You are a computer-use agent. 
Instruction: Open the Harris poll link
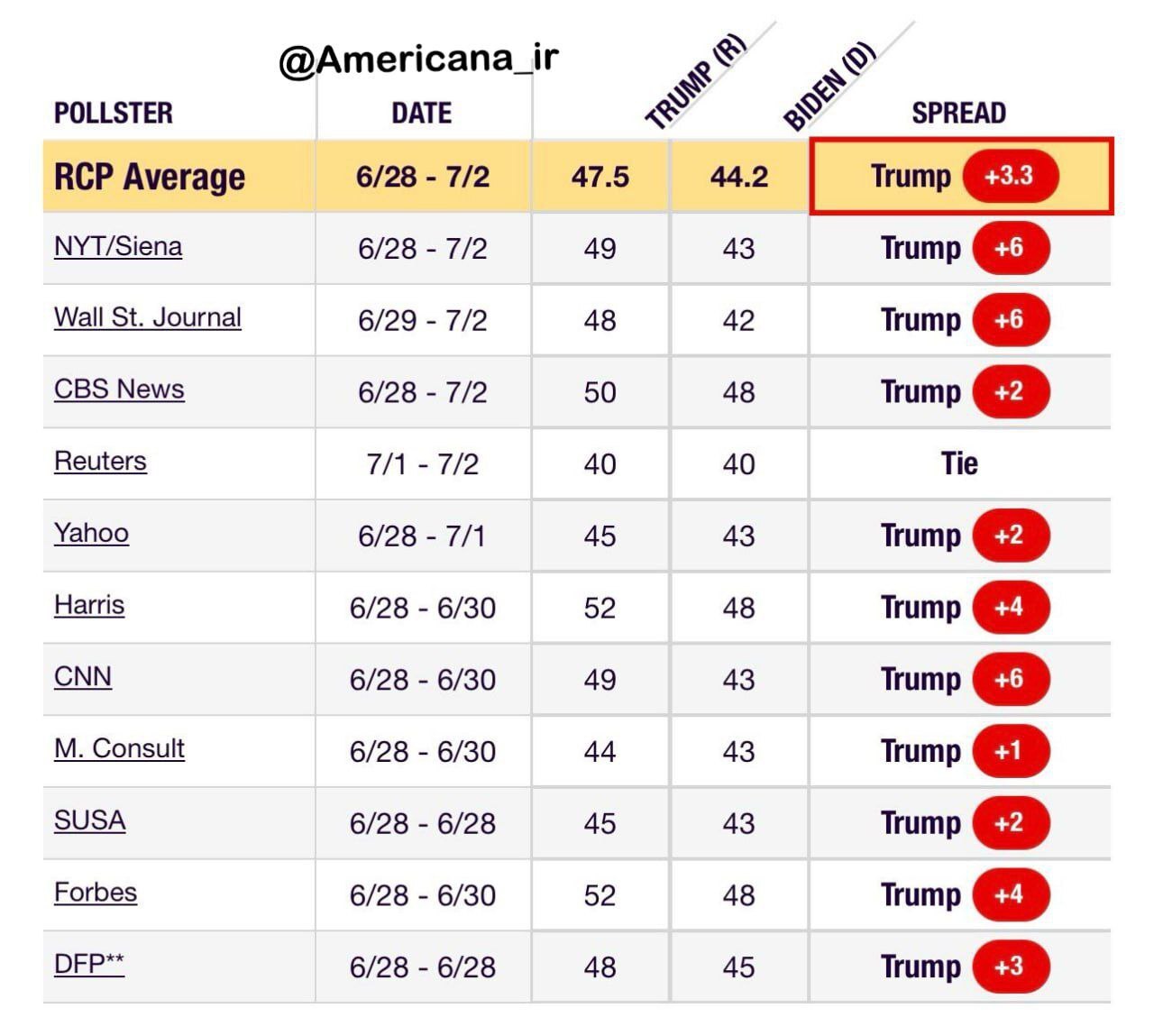(89, 604)
